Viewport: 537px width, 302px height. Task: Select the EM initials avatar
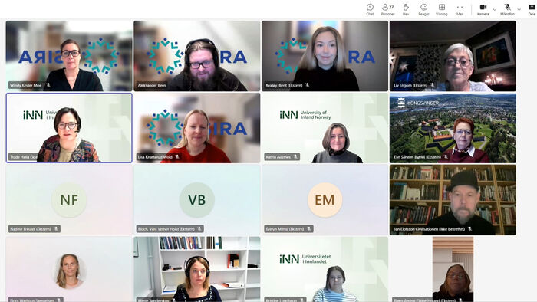(x=325, y=200)
